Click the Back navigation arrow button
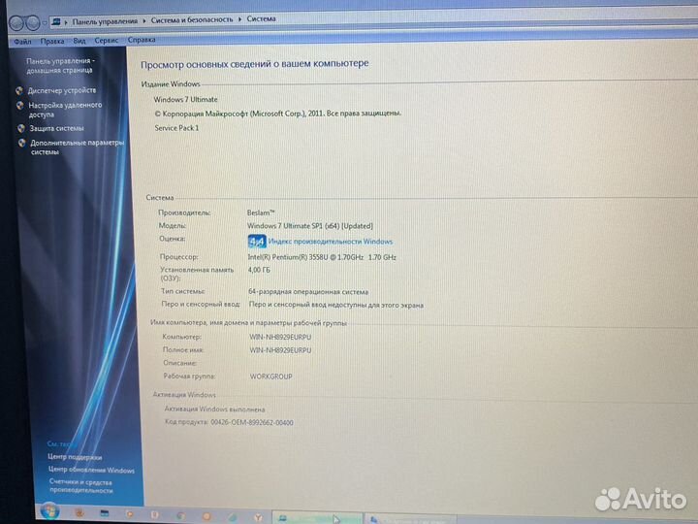Viewport: 698px width, 524px height. pyautogui.click(x=16, y=22)
